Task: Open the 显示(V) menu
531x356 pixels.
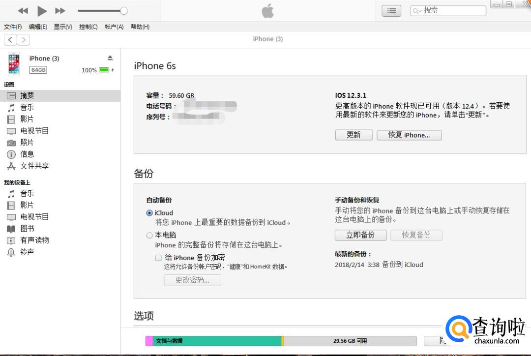Action: pos(63,27)
